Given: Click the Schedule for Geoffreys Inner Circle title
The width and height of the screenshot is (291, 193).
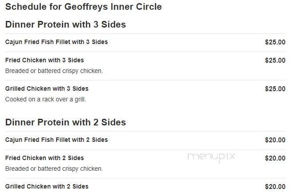Looking at the screenshot, I should click(x=83, y=7).
